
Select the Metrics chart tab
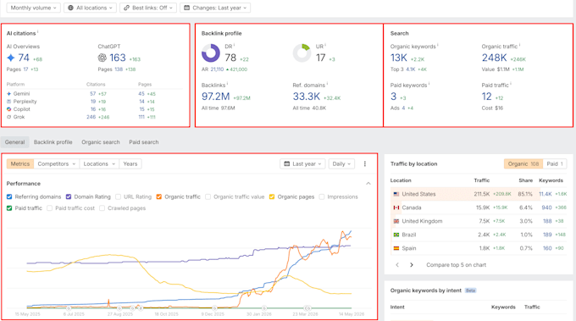click(20, 163)
